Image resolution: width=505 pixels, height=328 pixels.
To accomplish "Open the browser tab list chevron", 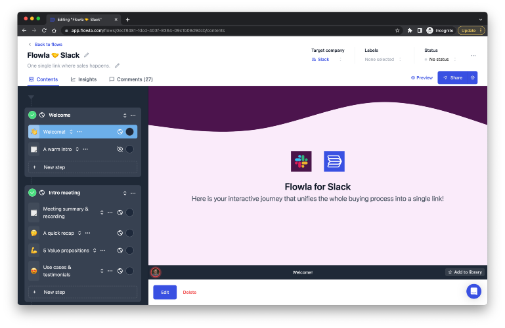I will pyautogui.click(x=481, y=20).
